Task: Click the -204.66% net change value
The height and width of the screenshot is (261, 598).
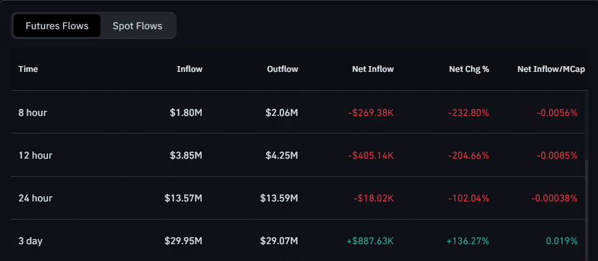Action: [467, 155]
